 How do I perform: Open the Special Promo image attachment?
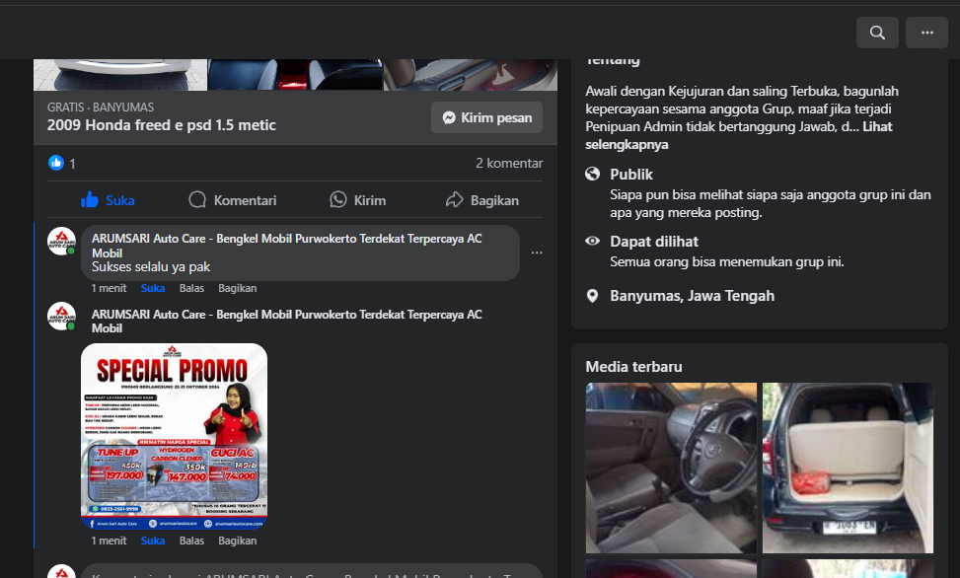pyautogui.click(x=174, y=436)
